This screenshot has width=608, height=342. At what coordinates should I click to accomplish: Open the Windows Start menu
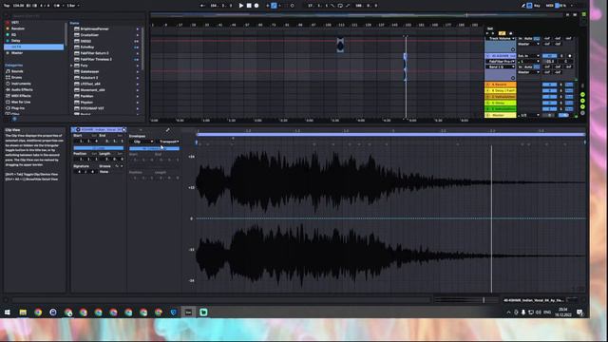pos(8,313)
